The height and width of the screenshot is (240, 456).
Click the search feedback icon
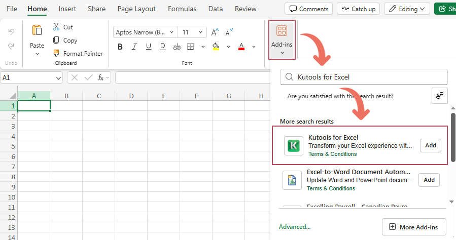439,96
